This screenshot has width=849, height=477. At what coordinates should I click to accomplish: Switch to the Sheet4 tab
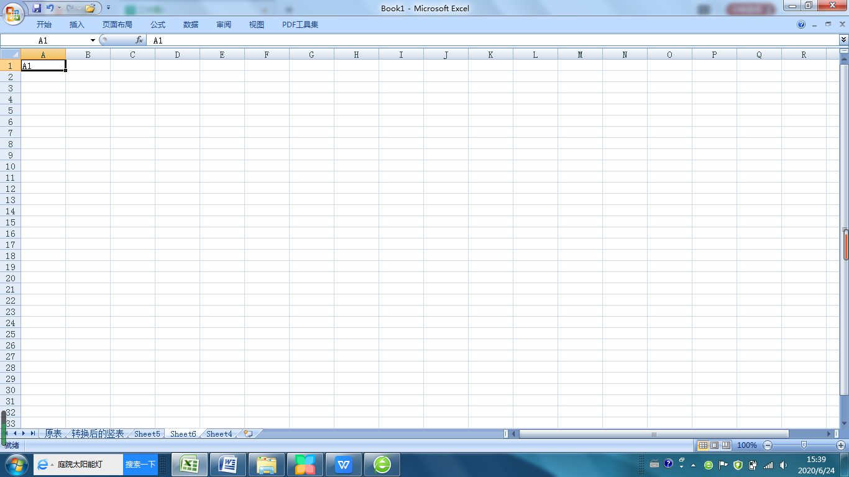pos(219,434)
